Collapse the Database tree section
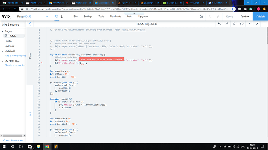 click(2, 51)
